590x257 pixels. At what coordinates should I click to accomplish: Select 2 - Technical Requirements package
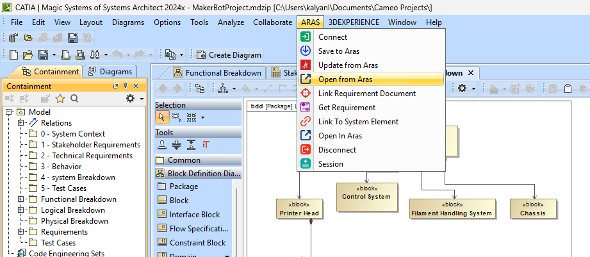86,155
